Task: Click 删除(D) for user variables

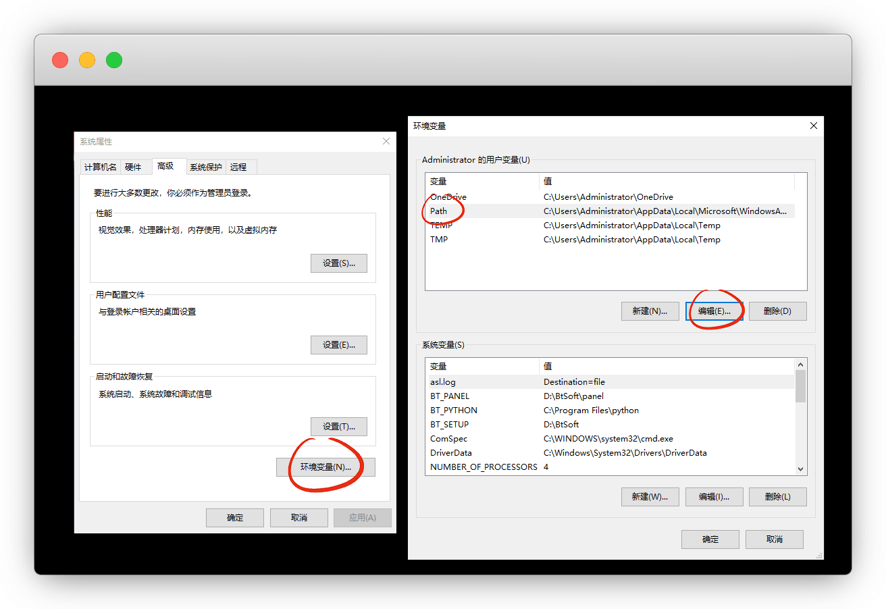Action: tap(778, 311)
